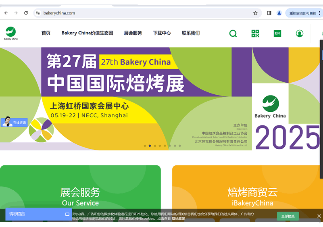Screen dimensions: 323x227
Task: Go back with the browser back arrow
Action: [x=6, y=13]
